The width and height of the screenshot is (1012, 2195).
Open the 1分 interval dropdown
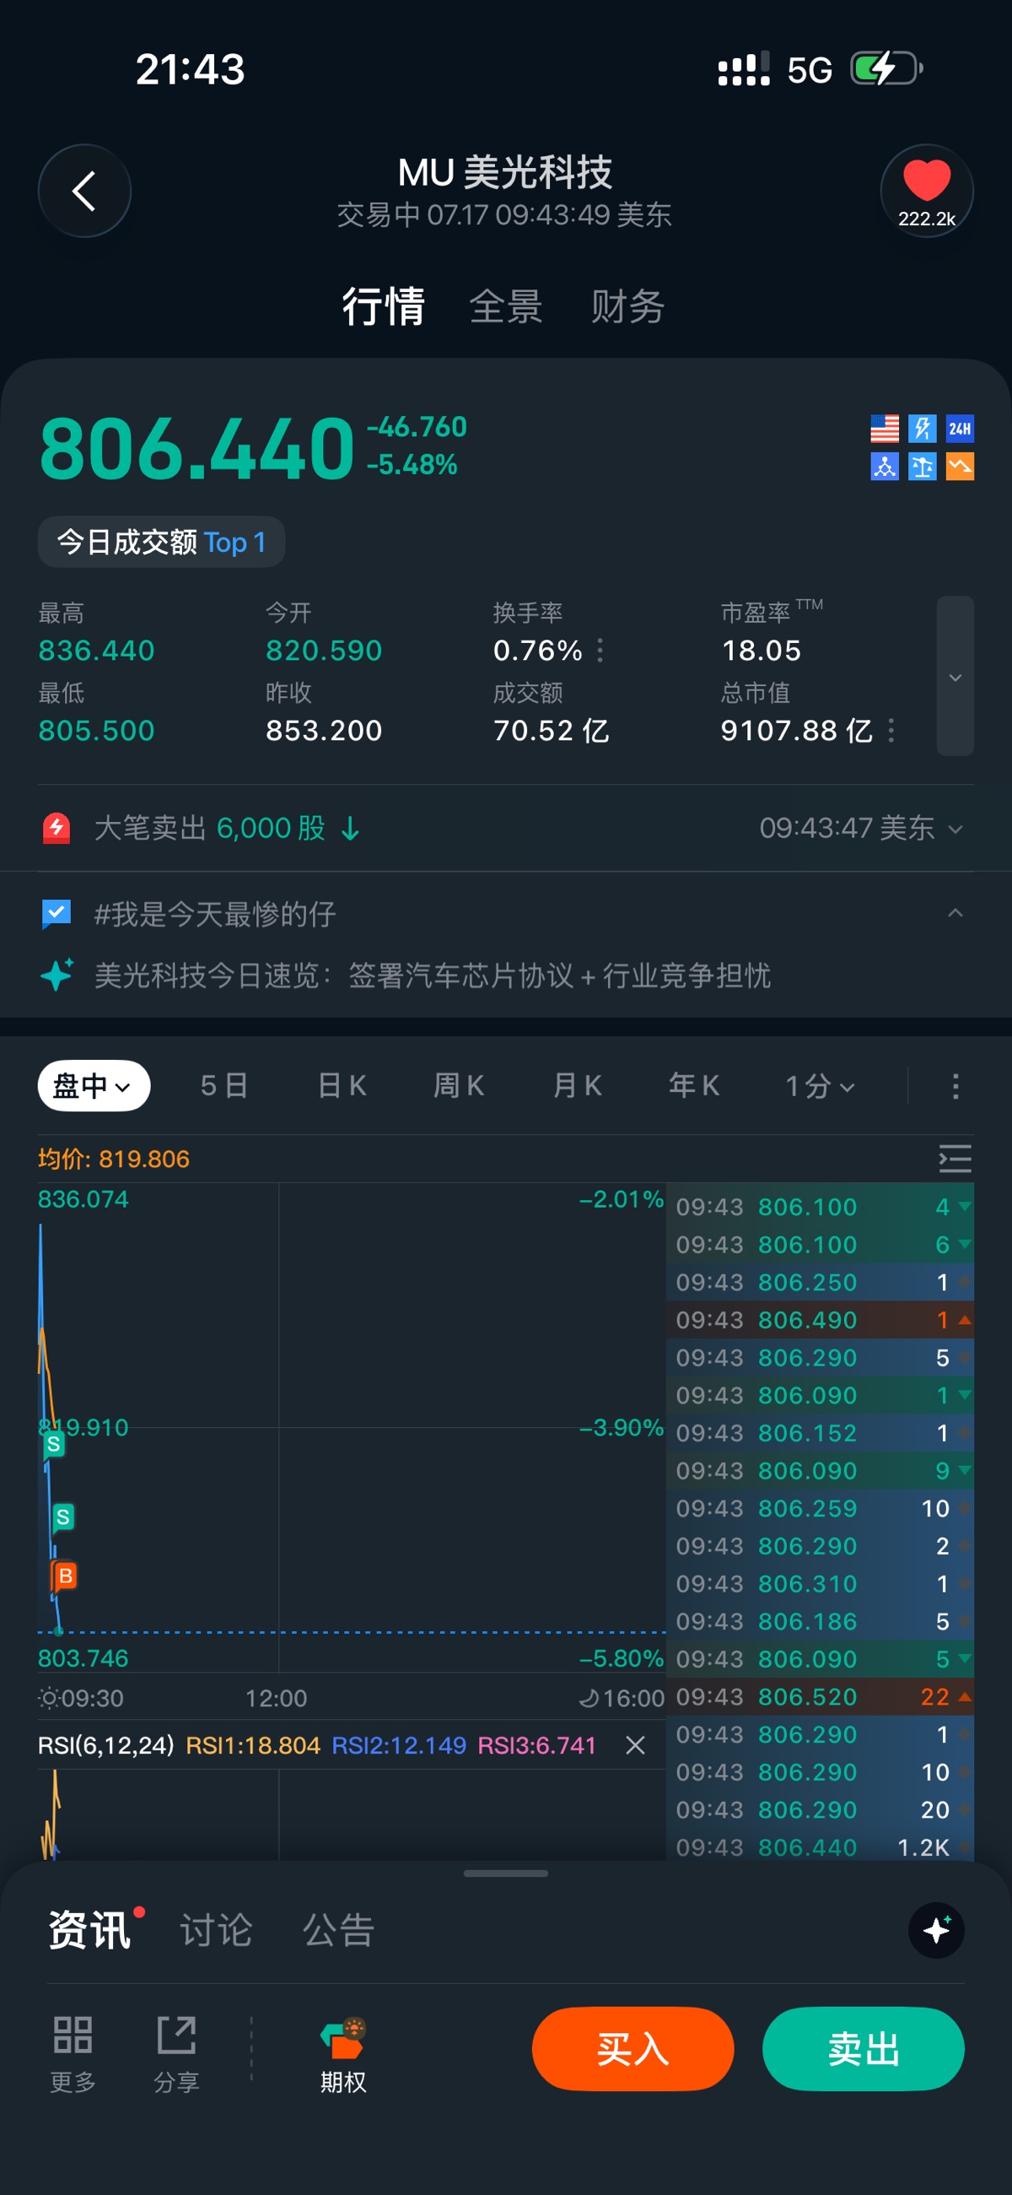click(820, 1086)
